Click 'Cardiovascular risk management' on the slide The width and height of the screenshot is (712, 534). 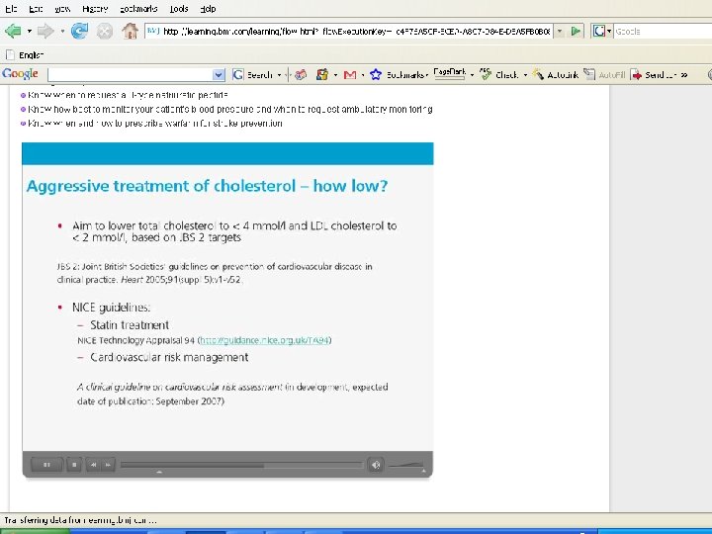169,357
